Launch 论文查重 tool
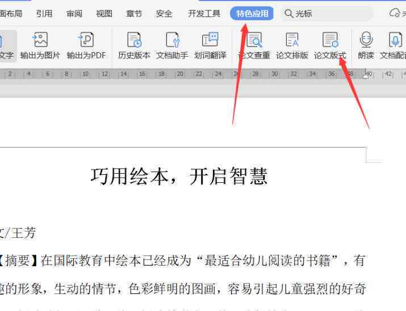This screenshot has height=311, width=406. (254, 45)
